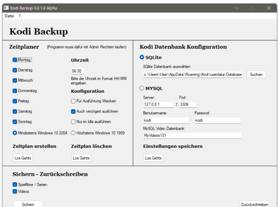Click the "Bitte die Uhrzeit im Format HH:MM" hint
The width and height of the screenshot is (278, 207).
(x=99, y=79)
